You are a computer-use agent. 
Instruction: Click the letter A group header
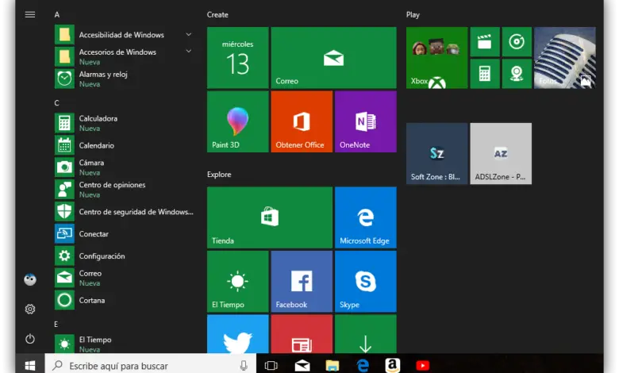pos(57,14)
